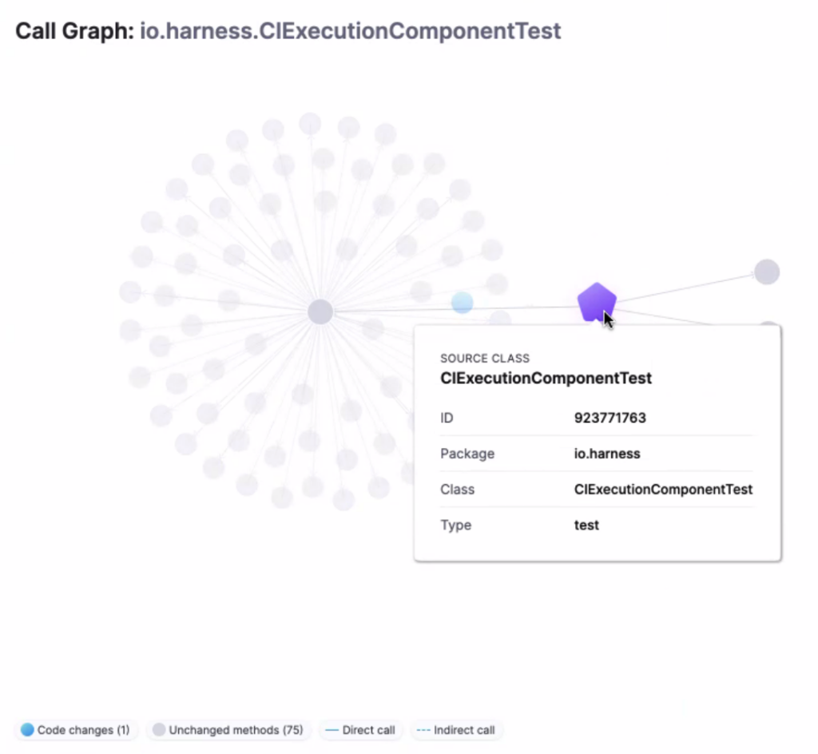This screenshot has height=754, width=818.
Task: Select the SOURCE CLASS label in the popup
Action: 485,359
